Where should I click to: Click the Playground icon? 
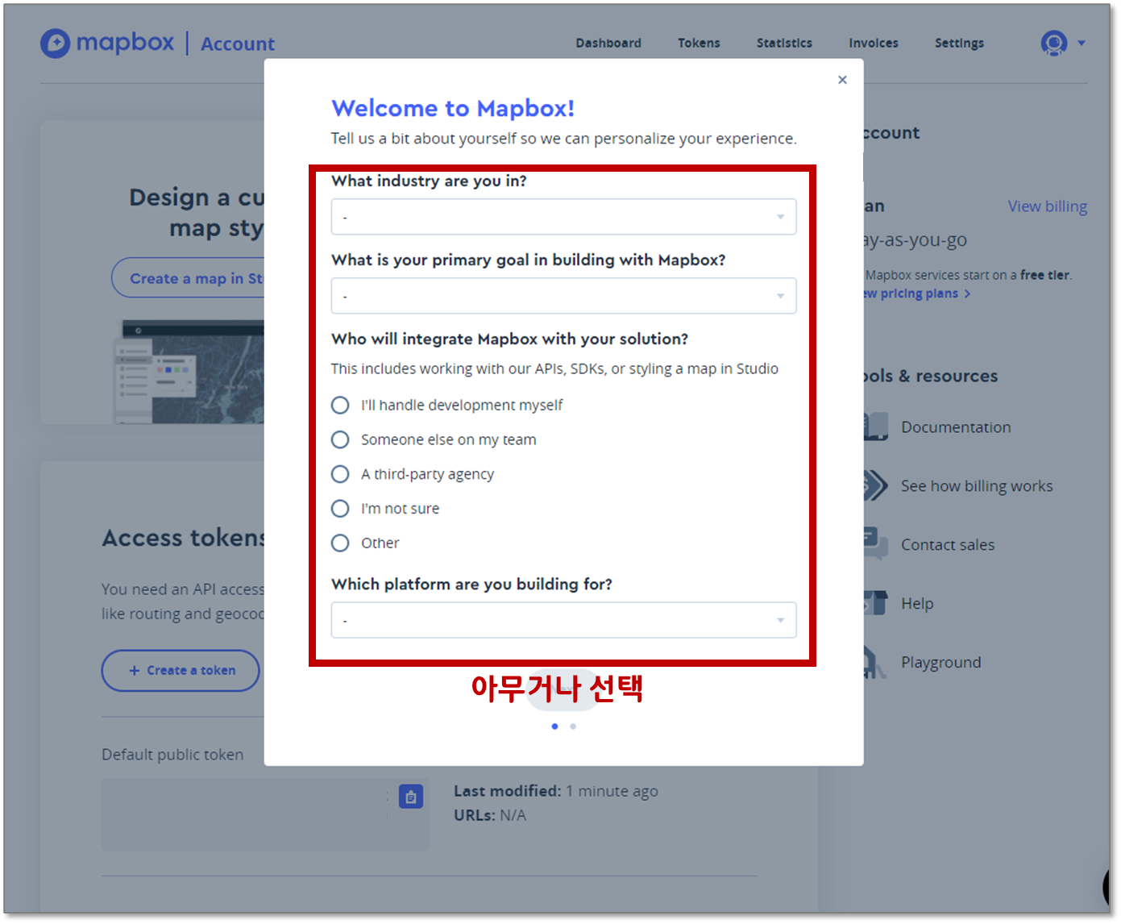[875, 662]
